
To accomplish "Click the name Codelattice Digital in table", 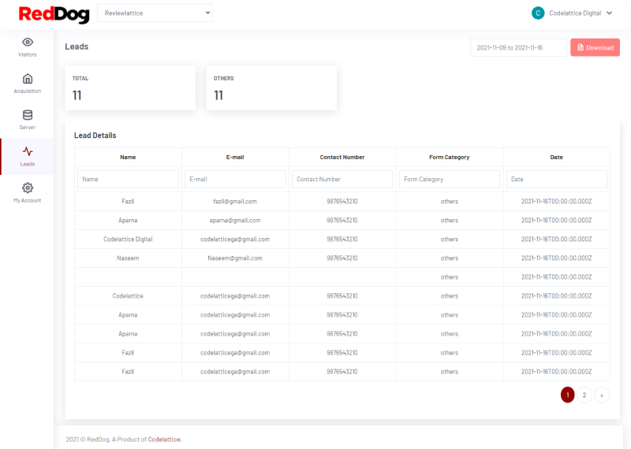I will coord(128,239).
